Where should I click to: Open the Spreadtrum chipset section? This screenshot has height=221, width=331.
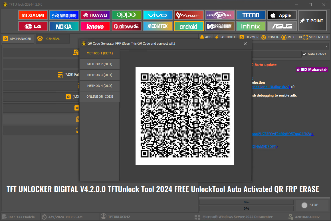tap(219, 26)
